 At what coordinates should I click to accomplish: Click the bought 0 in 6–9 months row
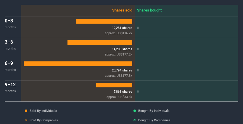pos(138,70)
